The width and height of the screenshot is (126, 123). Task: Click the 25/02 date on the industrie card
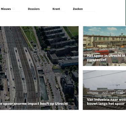[105, 93]
